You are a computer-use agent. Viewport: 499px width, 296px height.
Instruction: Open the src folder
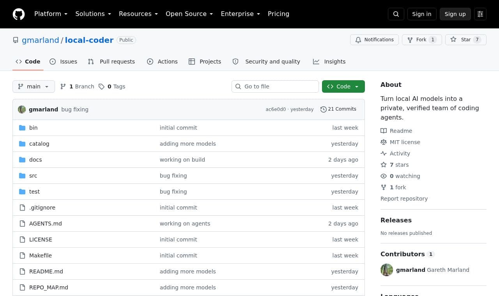(x=33, y=176)
